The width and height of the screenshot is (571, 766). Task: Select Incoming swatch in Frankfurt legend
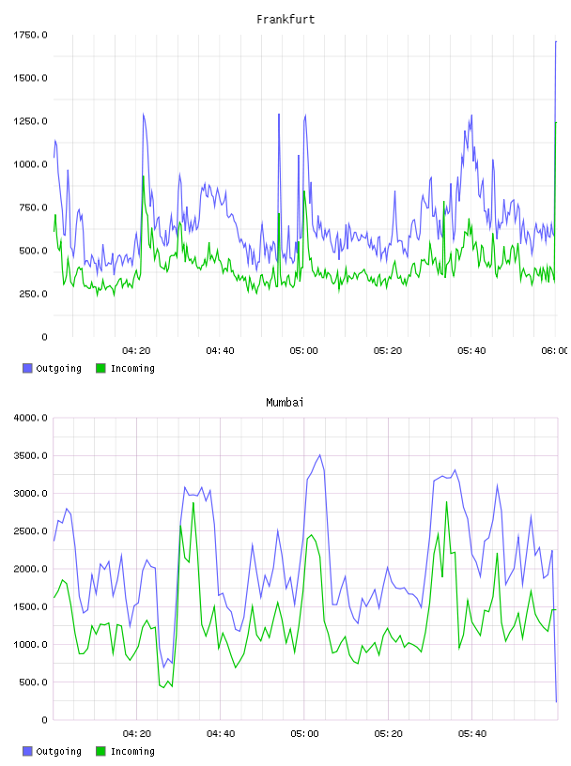[100, 368]
